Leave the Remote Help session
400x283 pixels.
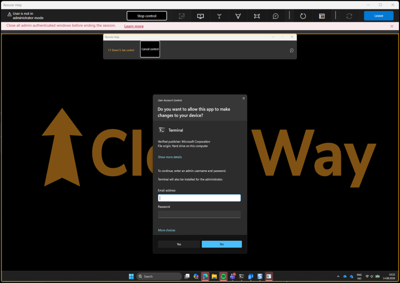point(379,16)
